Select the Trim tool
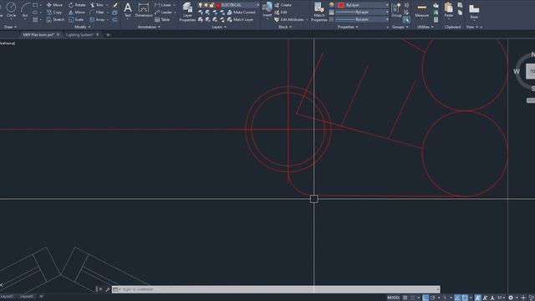Screen dimensions: 535x301 (x=97, y=5)
